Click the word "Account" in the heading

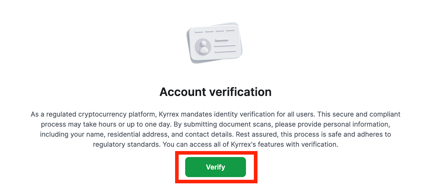point(183,92)
